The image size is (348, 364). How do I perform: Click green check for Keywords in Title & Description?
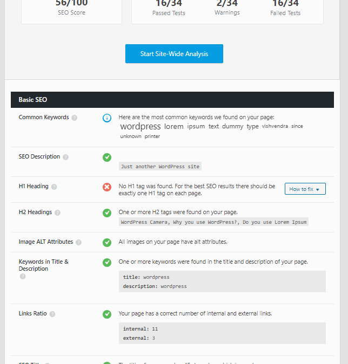click(107, 263)
